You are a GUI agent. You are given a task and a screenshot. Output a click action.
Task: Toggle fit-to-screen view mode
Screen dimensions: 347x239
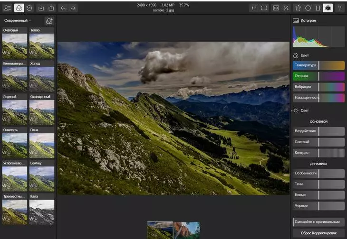tap(264, 8)
